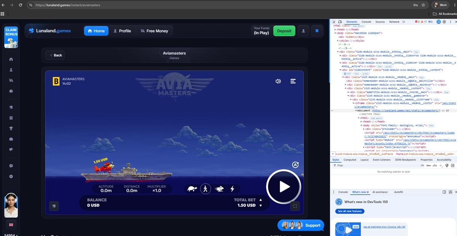Expand the div class preloader node
The image size is (457, 236).
coord(364,129)
